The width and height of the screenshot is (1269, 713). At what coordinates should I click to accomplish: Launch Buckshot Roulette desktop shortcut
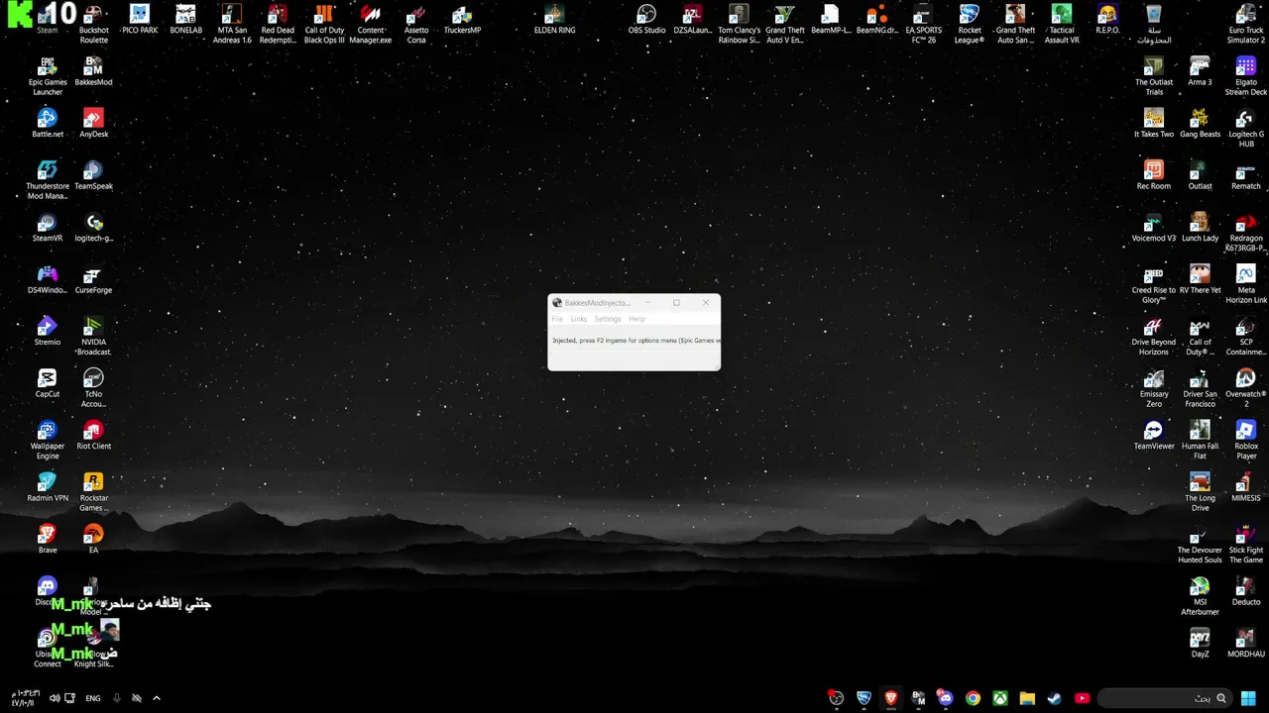94,25
